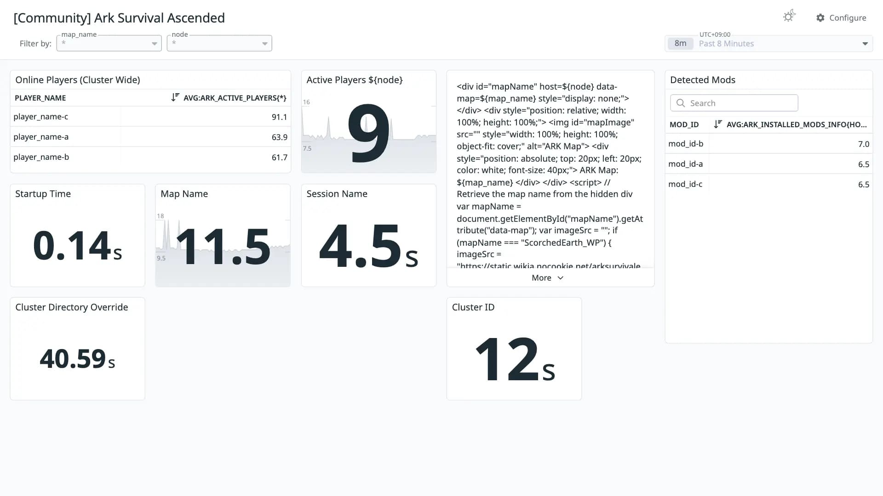Click the Online Players (Cluster Wide) widget title
Screen dimensions: 883x496
pyautogui.click(x=78, y=80)
